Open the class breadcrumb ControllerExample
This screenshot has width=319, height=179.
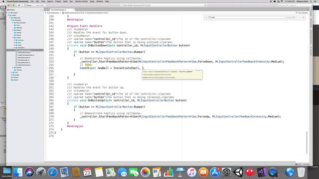(x=53, y=13)
